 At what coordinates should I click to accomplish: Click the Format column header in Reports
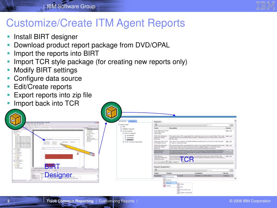tap(229, 128)
